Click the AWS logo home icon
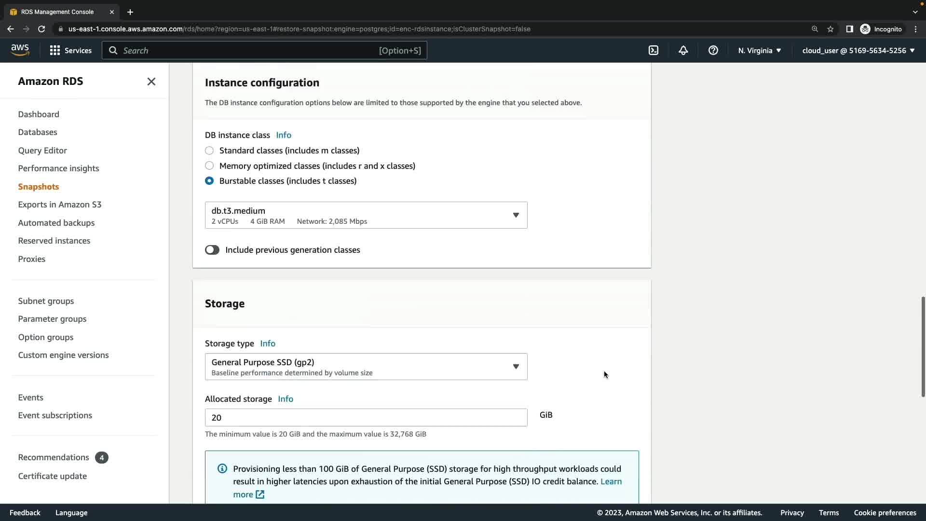Viewport: 926px width, 521px height. tap(20, 50)
